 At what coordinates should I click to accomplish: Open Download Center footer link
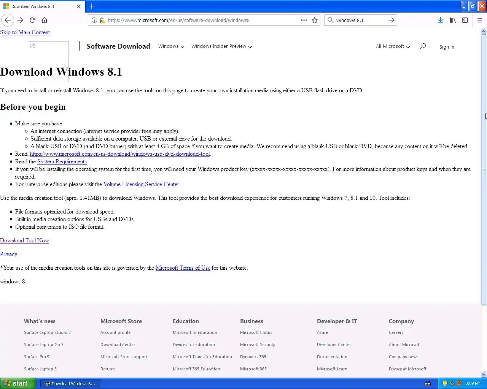[118, 345]
